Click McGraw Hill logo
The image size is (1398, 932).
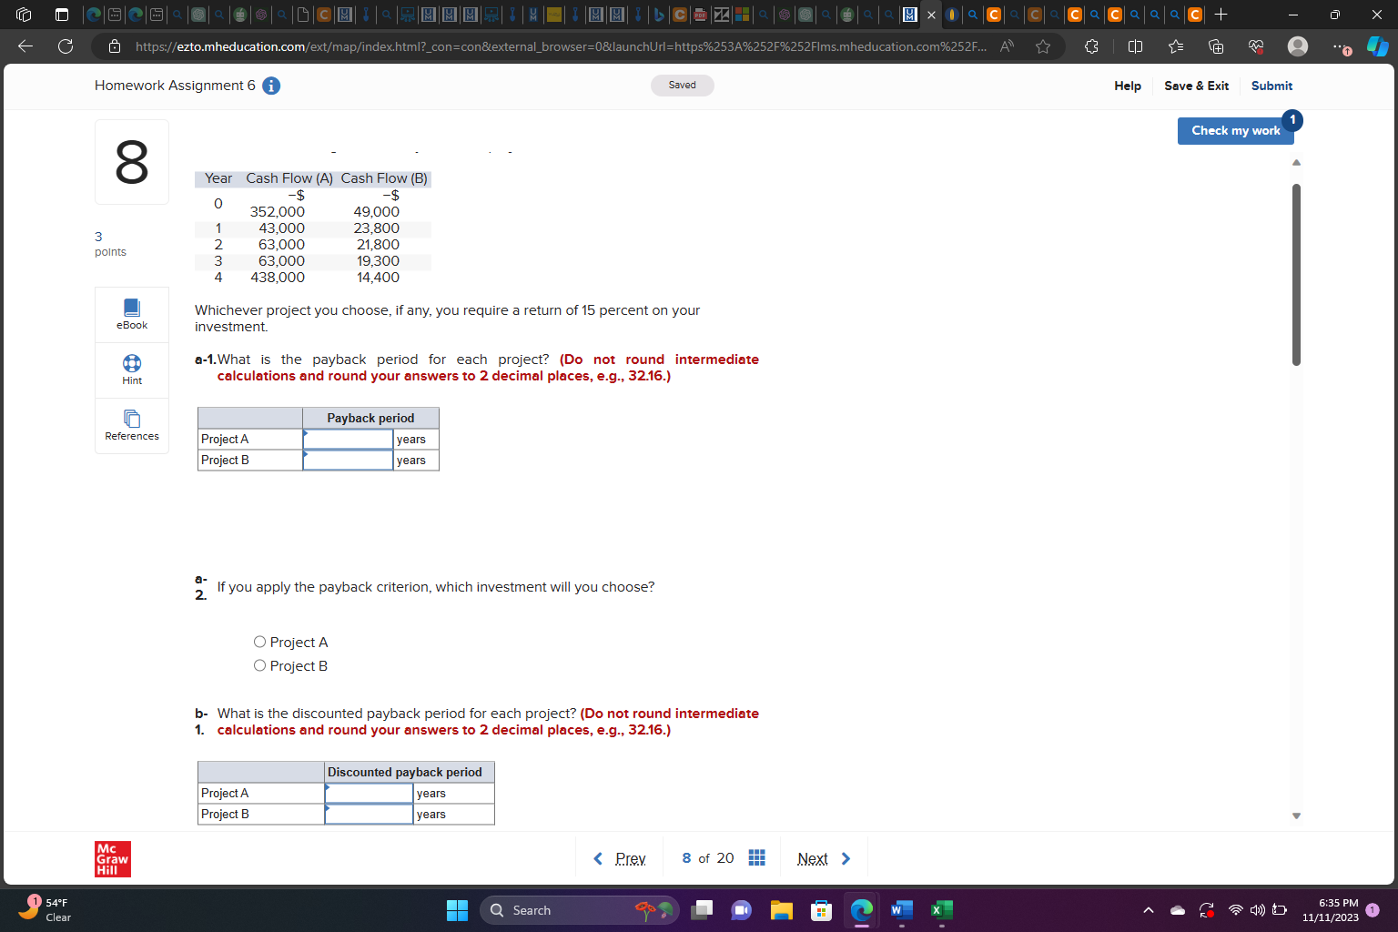[x=113, y=859]
